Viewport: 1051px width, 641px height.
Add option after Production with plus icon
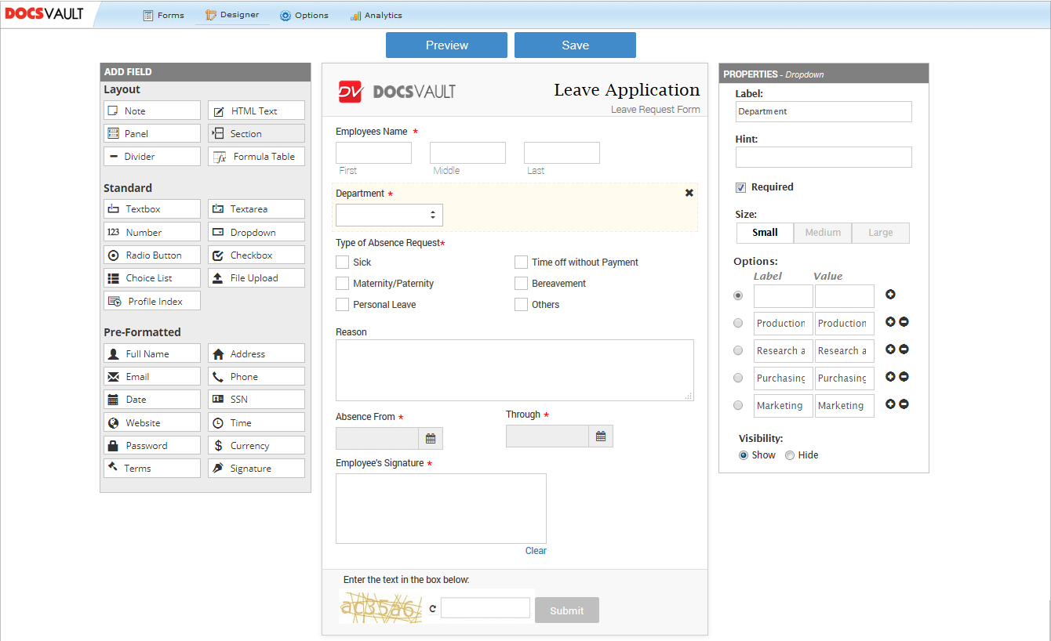tap(890, 322)
